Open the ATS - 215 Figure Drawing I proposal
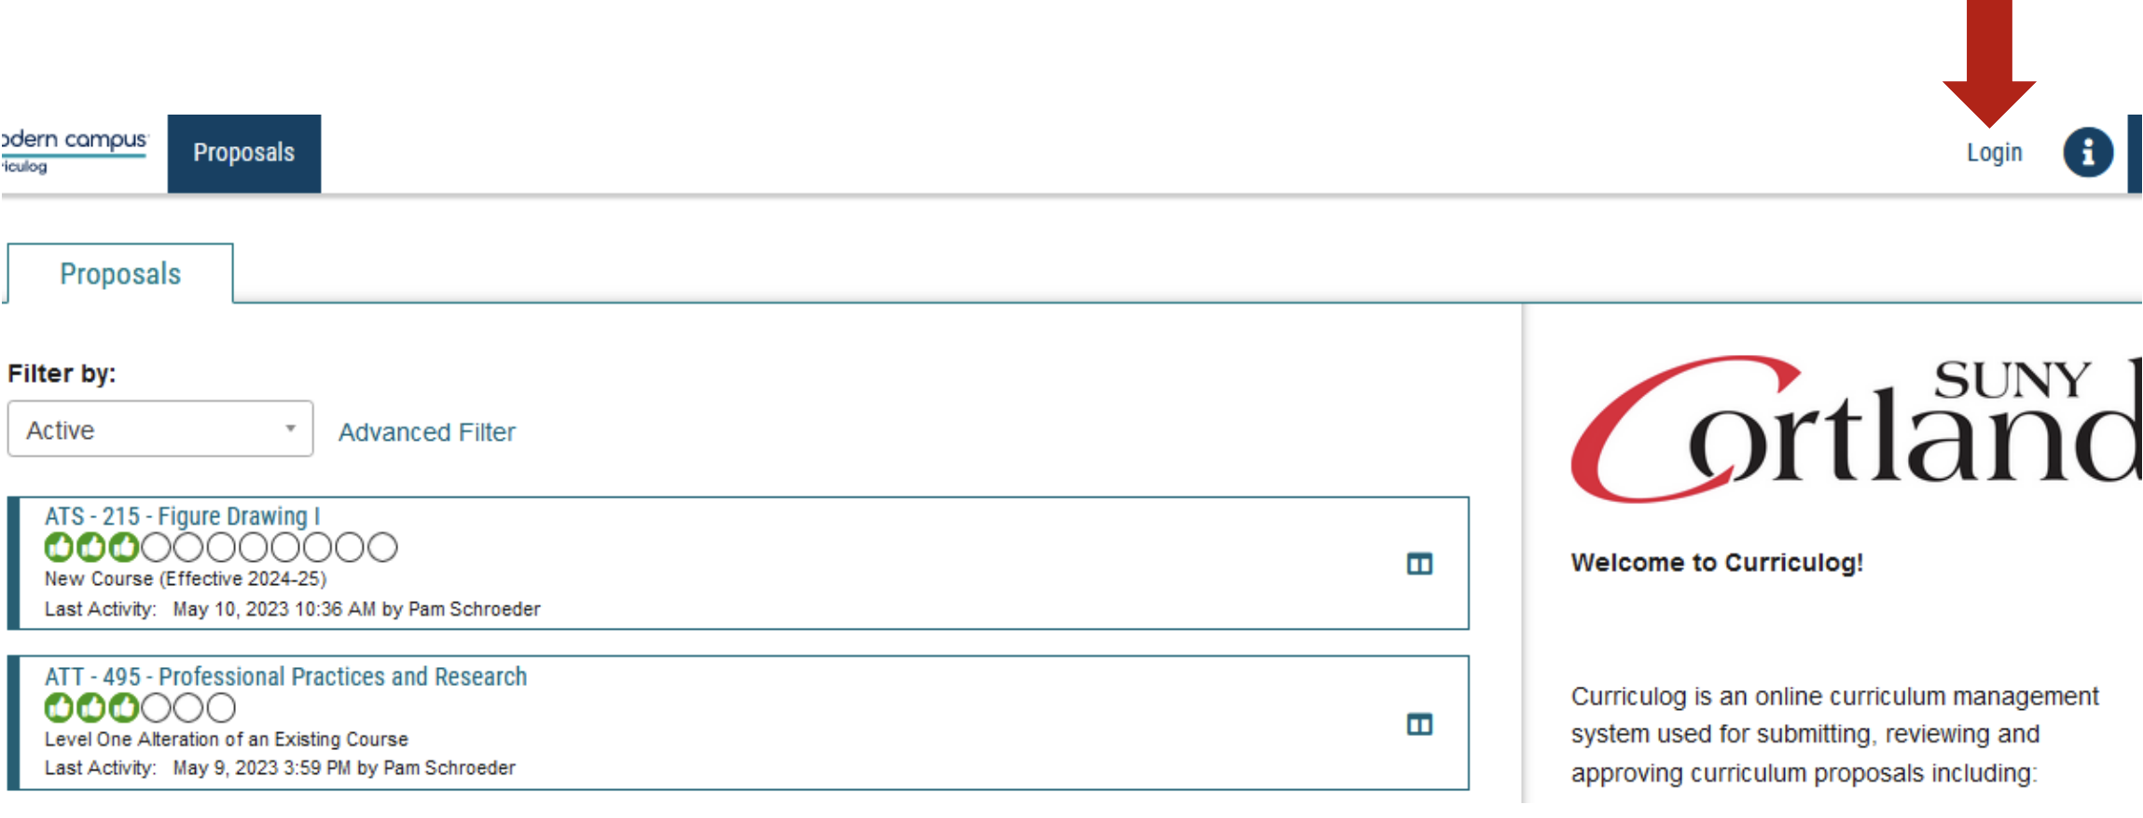The image size is (2143, 818). (x=183, y=515)
